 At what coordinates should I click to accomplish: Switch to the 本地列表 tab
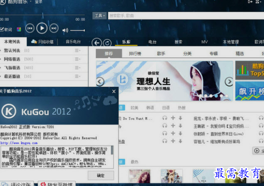tap(12, 42)
